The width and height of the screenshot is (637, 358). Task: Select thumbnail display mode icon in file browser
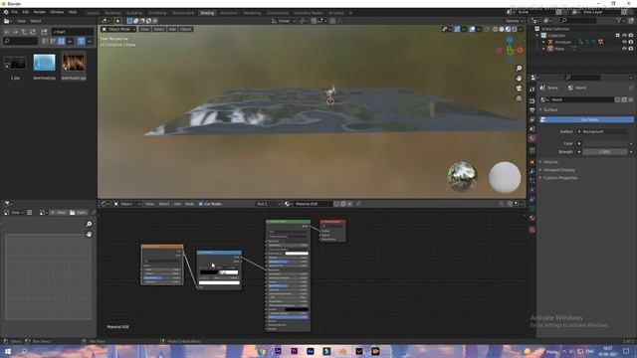pos(62,41)
